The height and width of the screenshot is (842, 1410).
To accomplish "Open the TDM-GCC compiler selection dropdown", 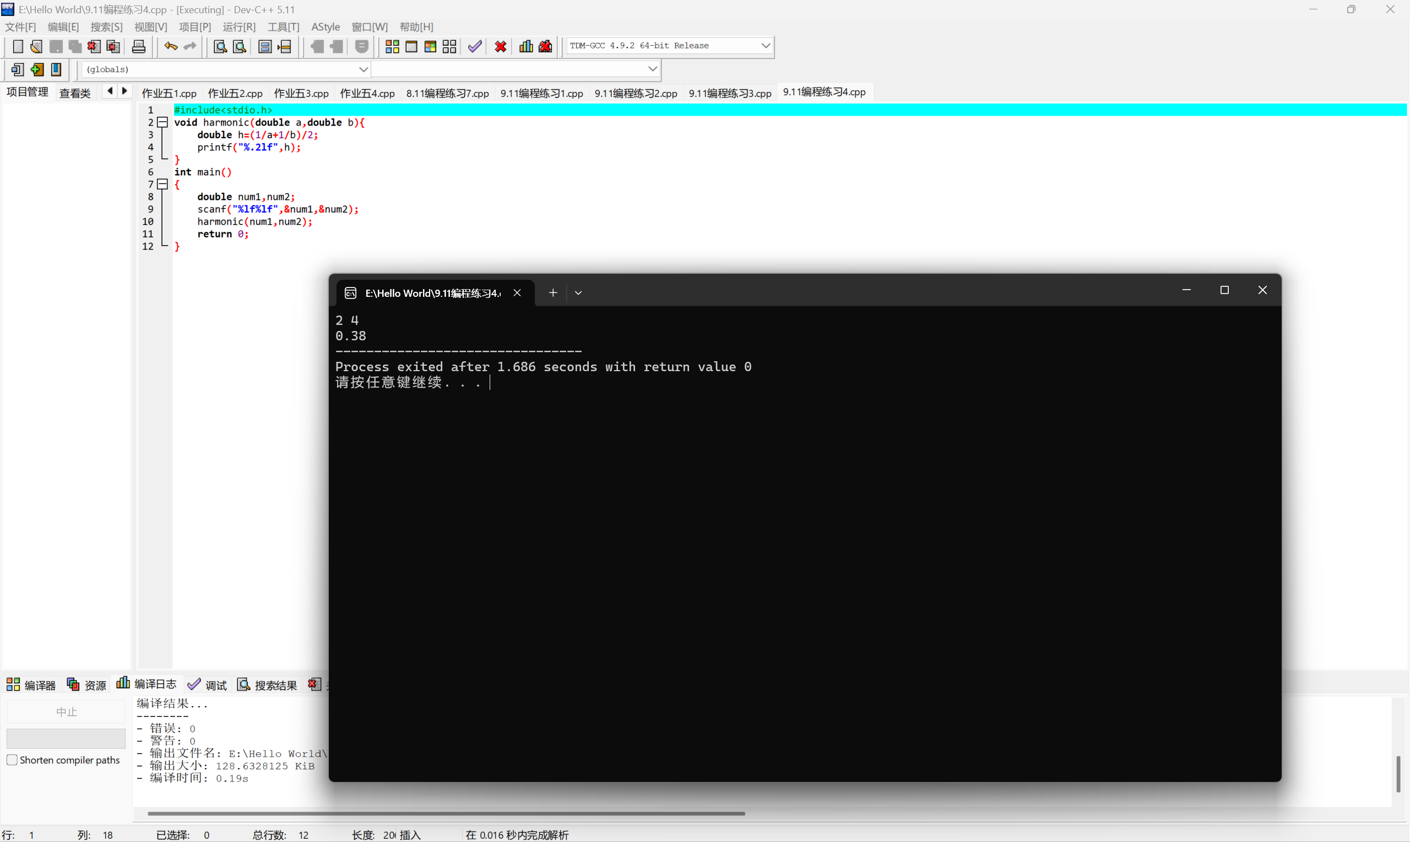I will point(765,45).
